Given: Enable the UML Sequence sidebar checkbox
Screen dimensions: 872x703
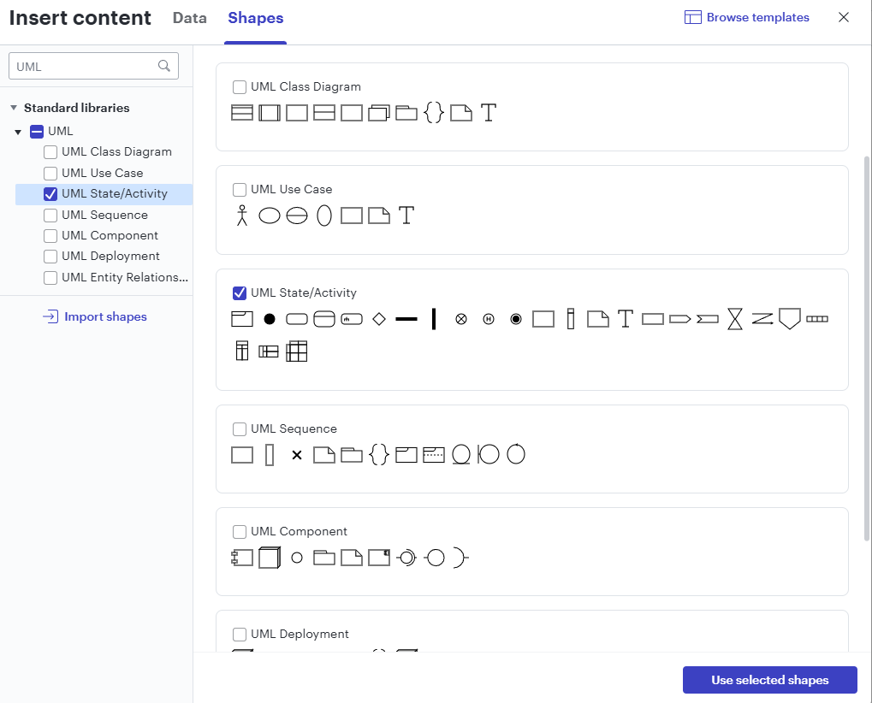Looking at the screenshot, I should point(50,216).
